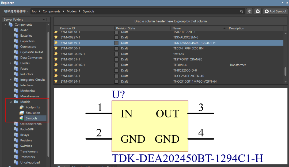
Task: Select the Crystals&Oscillators folder icon
Action: tap(16, 52)
